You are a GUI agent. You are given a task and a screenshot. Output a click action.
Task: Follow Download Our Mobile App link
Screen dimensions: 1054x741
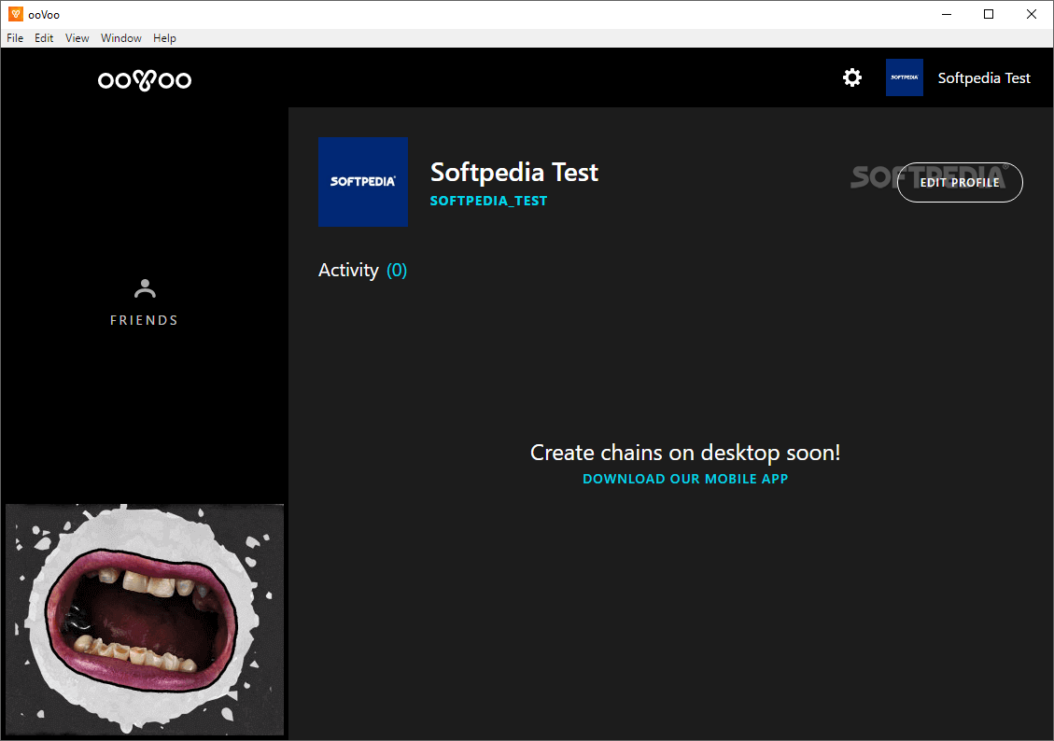[685, 479]
